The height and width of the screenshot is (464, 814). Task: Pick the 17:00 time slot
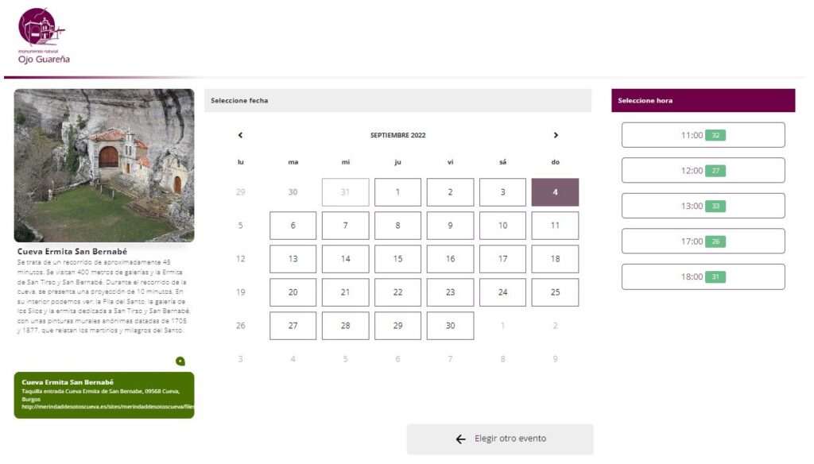point(703,241)
